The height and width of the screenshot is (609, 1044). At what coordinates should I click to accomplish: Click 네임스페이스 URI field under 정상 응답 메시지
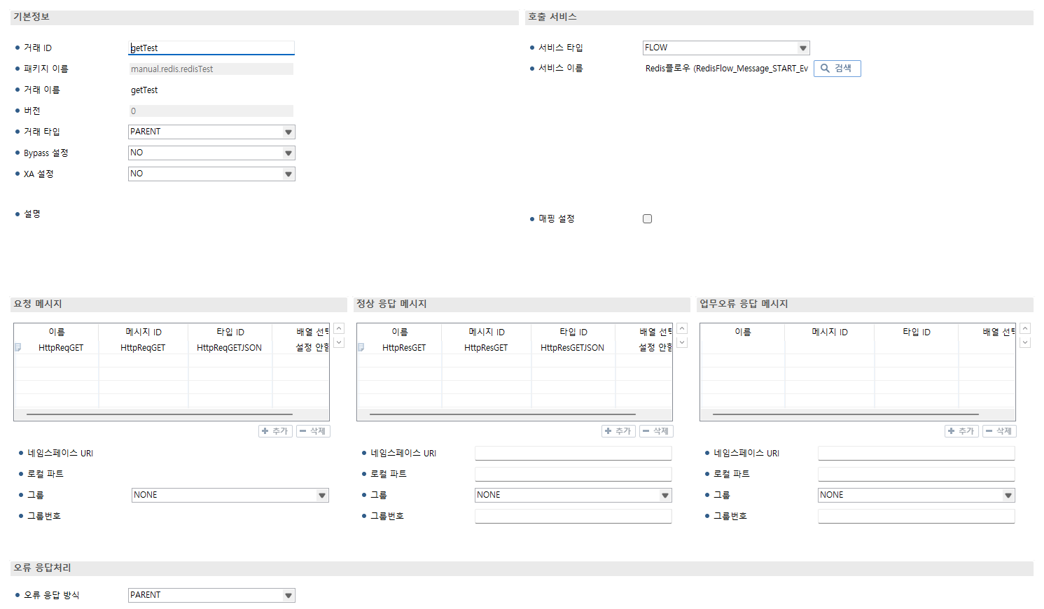(x=573, y=454)
